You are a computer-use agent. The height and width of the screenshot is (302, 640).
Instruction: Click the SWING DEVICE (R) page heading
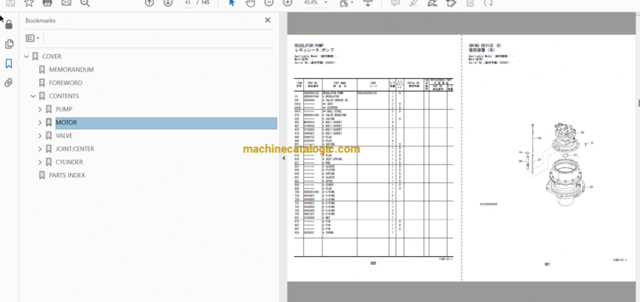coord(484,46)
